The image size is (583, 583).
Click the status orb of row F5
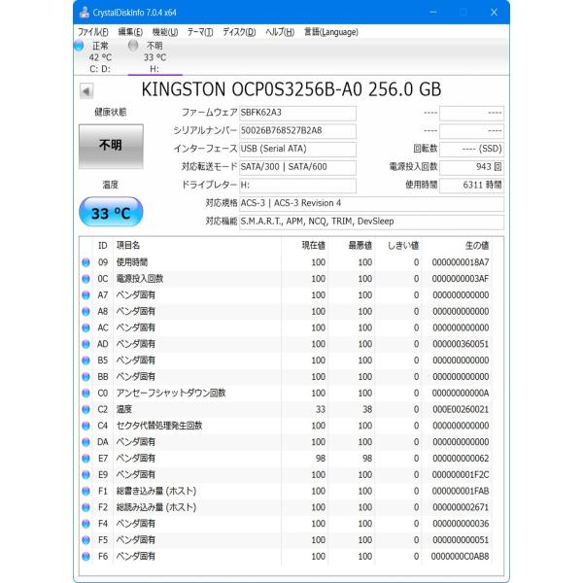[x=86, y=540]
